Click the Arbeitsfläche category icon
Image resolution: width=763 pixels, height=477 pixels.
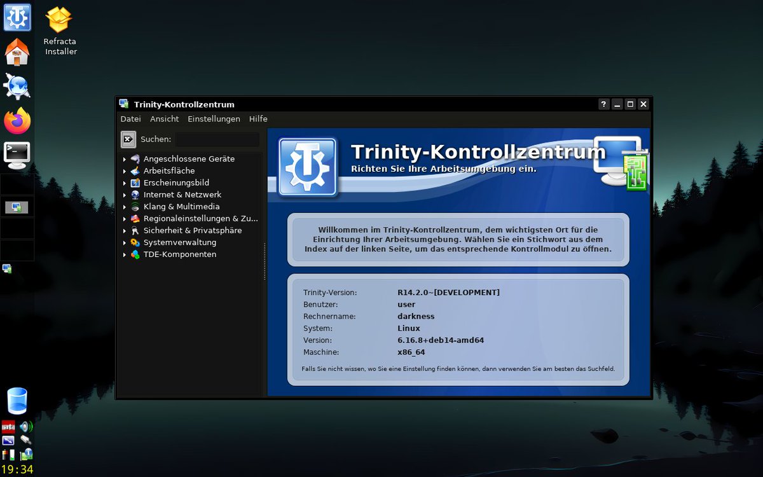135,171
